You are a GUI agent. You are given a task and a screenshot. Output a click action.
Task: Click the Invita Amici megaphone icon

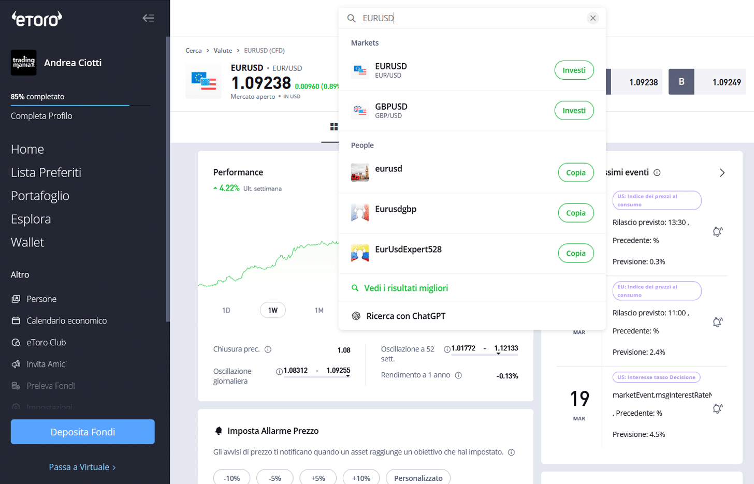tap(16, 364)
